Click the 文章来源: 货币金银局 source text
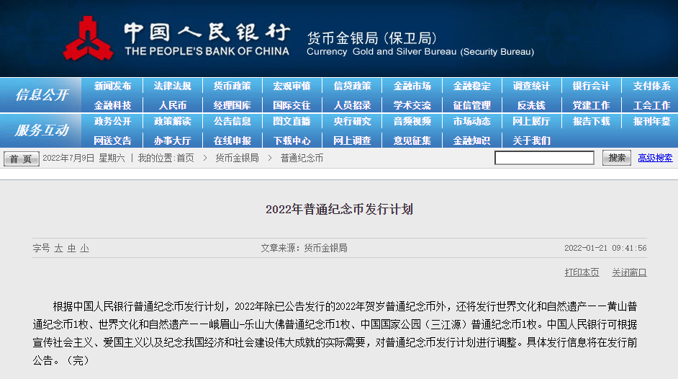Viewport: 678px width, 379px height. 304,249
